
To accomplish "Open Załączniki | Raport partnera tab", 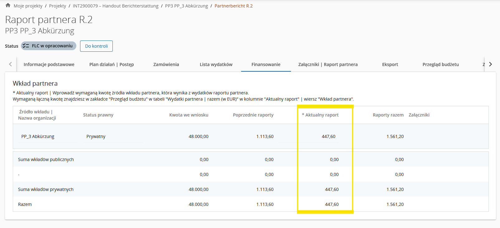I will 328,64.
